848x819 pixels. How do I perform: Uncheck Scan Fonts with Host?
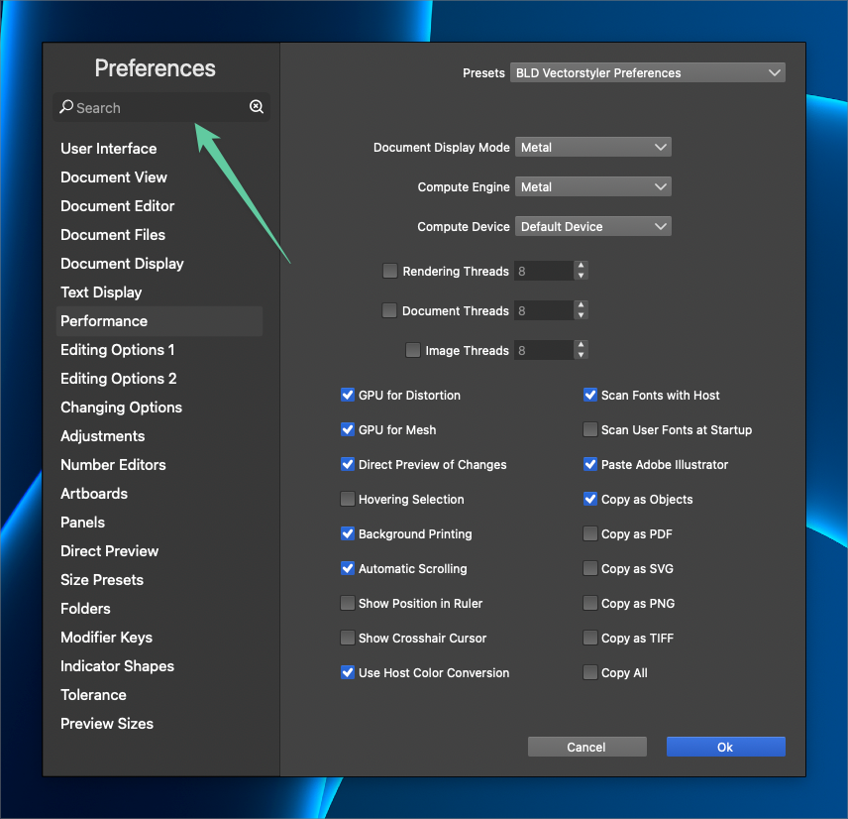click(590, 395)
